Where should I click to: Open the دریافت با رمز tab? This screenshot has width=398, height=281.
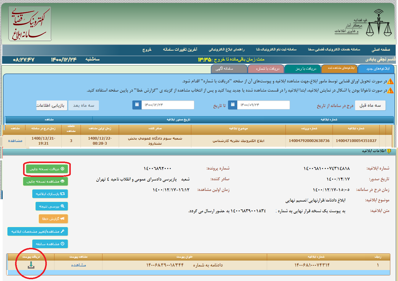[303, 69]
